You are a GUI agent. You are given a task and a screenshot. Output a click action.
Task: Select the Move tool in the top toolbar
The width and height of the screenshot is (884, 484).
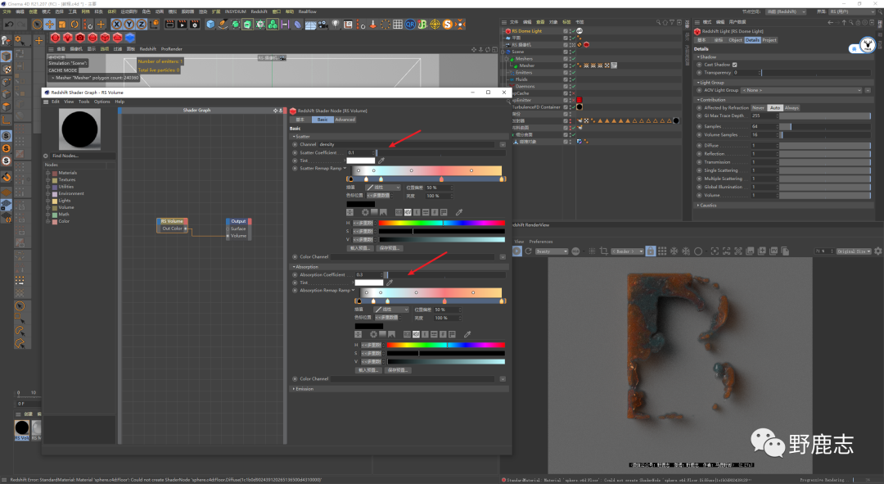click(x=50, y=25)
